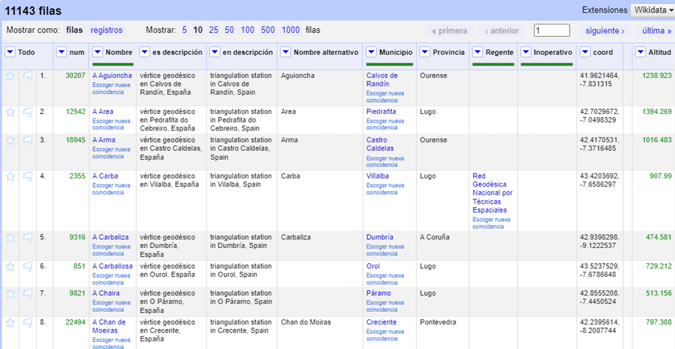
Task: Open the Todo column menu
Action: pyautogui.click(x=10, y=52)
